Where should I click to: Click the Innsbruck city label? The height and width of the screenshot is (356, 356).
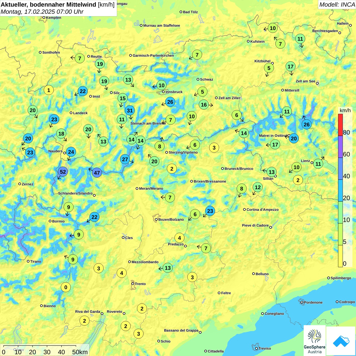tap(174, 92)
